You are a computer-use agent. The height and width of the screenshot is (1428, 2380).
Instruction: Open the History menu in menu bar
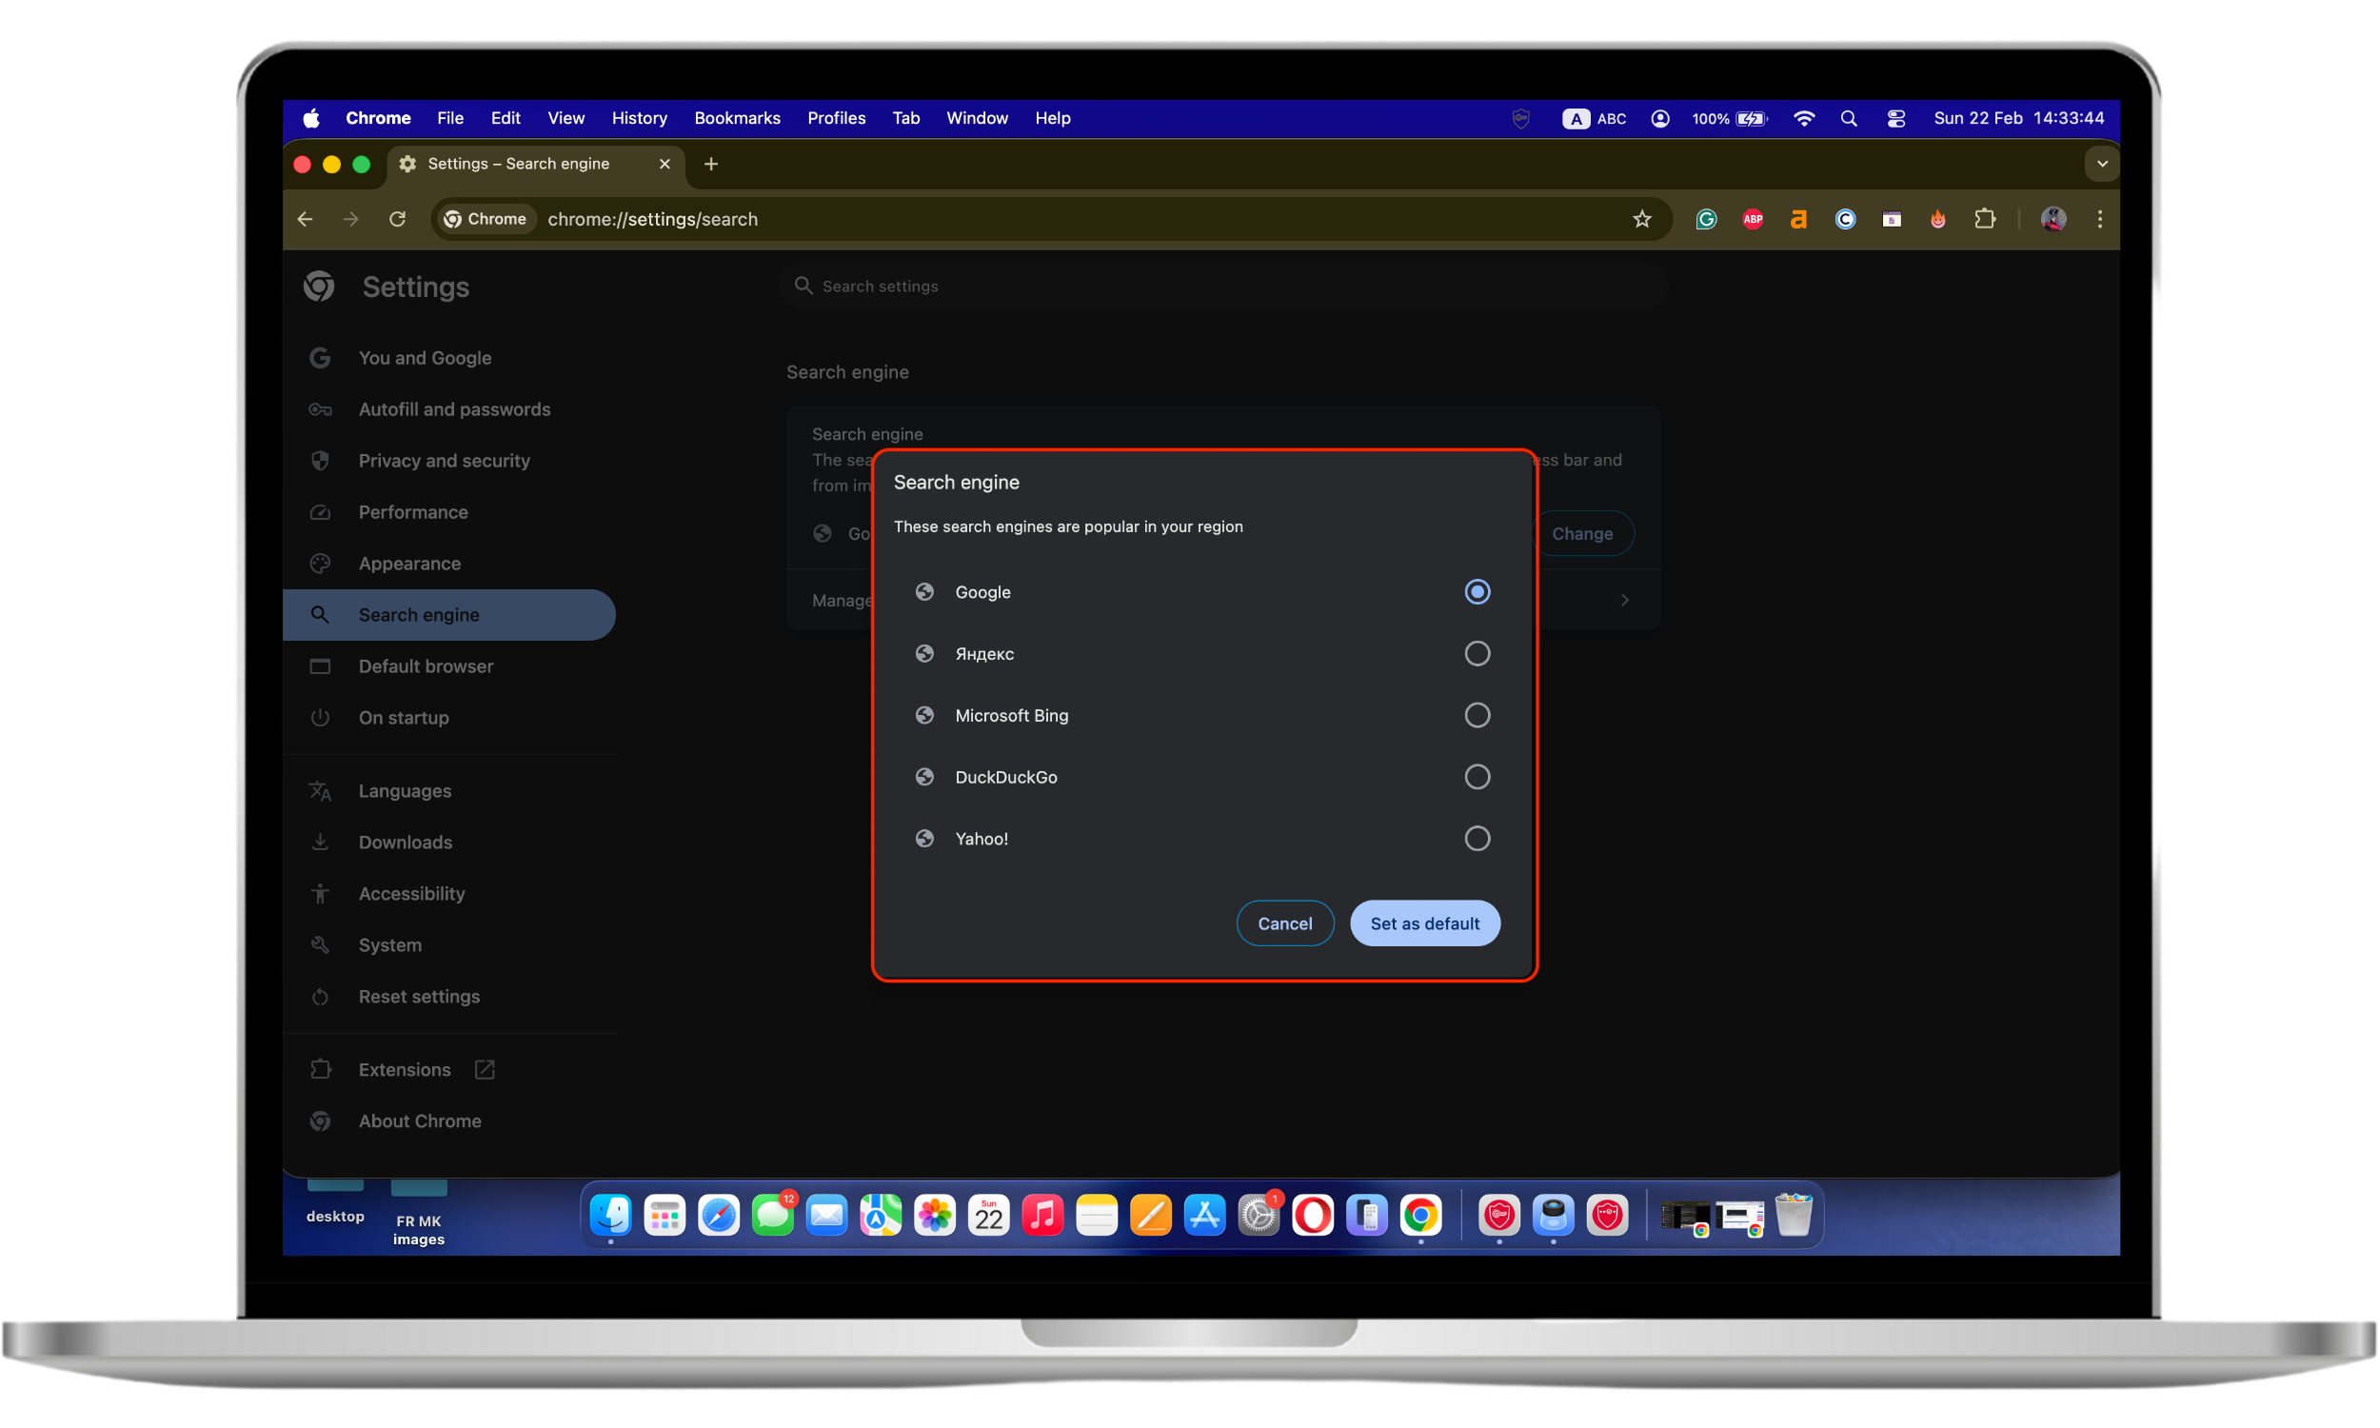[639, 118]
